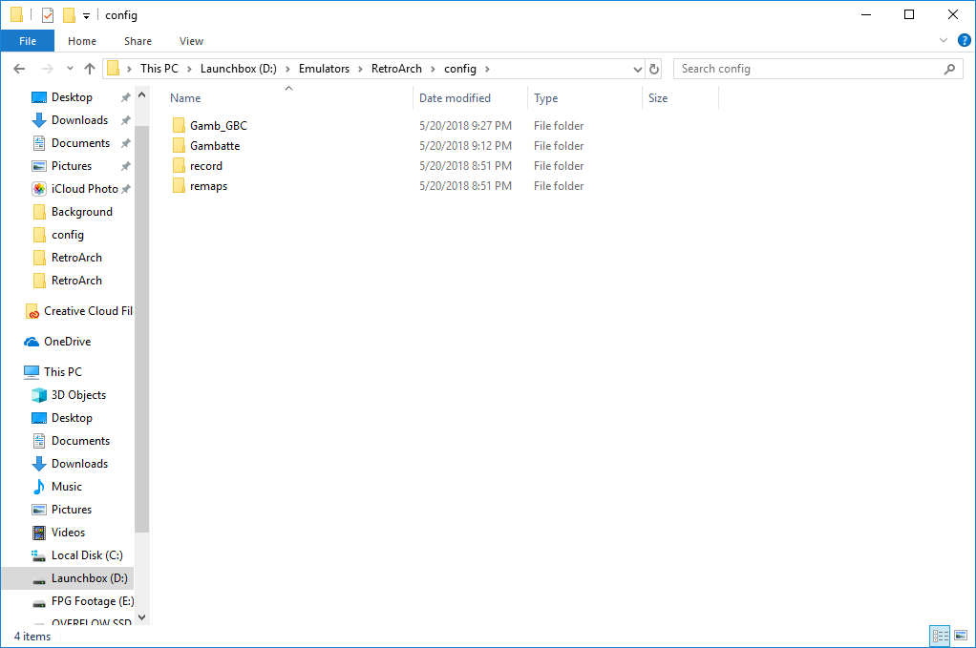Refresh the config folder view
Screen dimensions: 976x648
[x=654, y=69]
